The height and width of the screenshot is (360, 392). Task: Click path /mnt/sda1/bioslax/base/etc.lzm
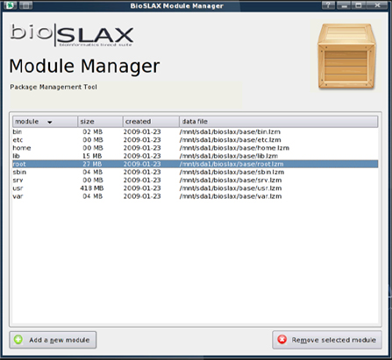[x=231, y=140]
